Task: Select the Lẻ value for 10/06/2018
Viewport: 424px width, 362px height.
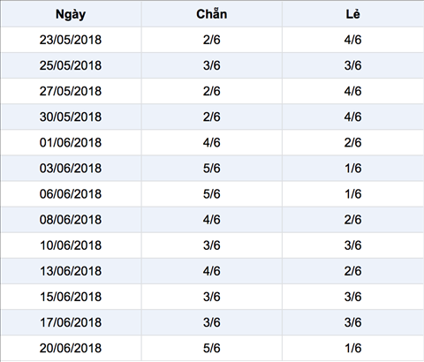Action: pos(352,245)
